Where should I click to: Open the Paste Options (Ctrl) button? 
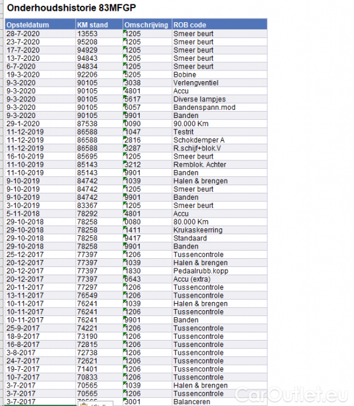pyautogui.click(x=95, y=404)
